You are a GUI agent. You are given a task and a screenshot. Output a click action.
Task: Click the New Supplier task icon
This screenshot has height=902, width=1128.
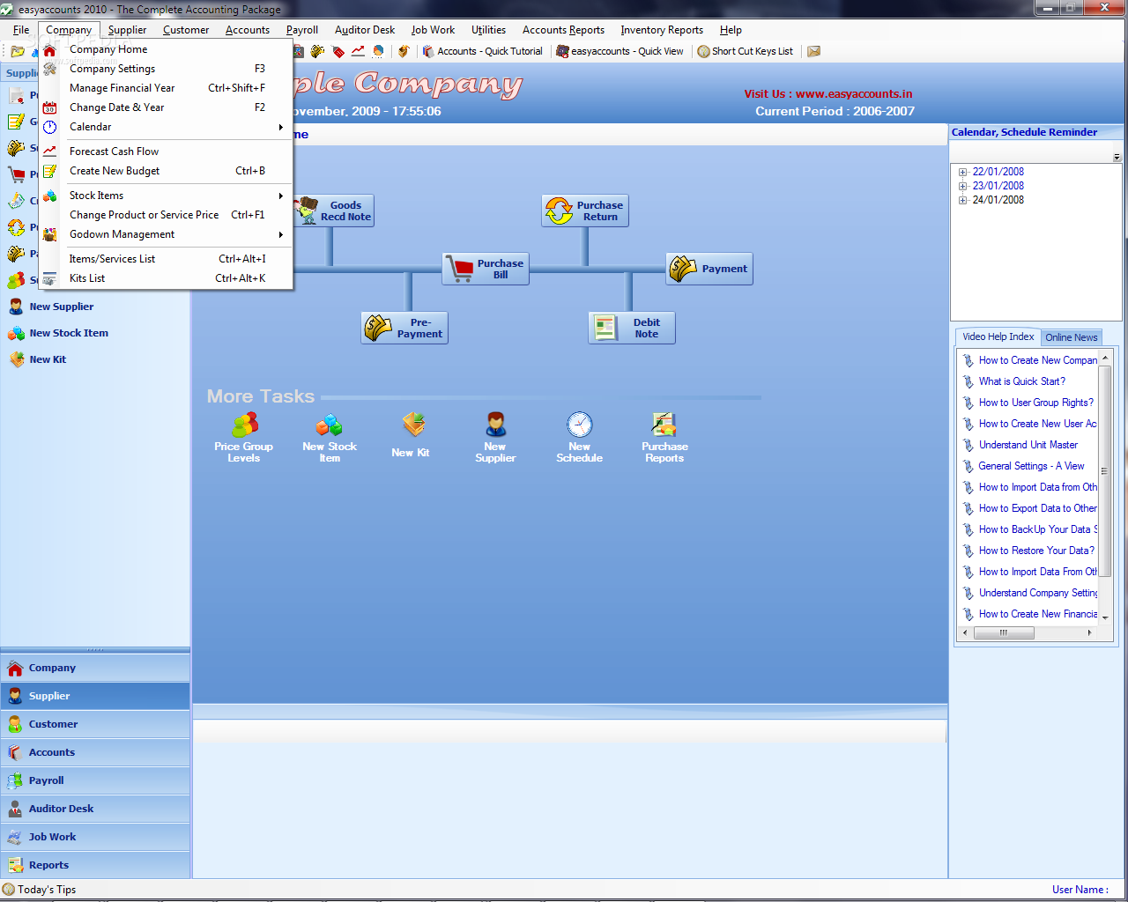[495, 438]
